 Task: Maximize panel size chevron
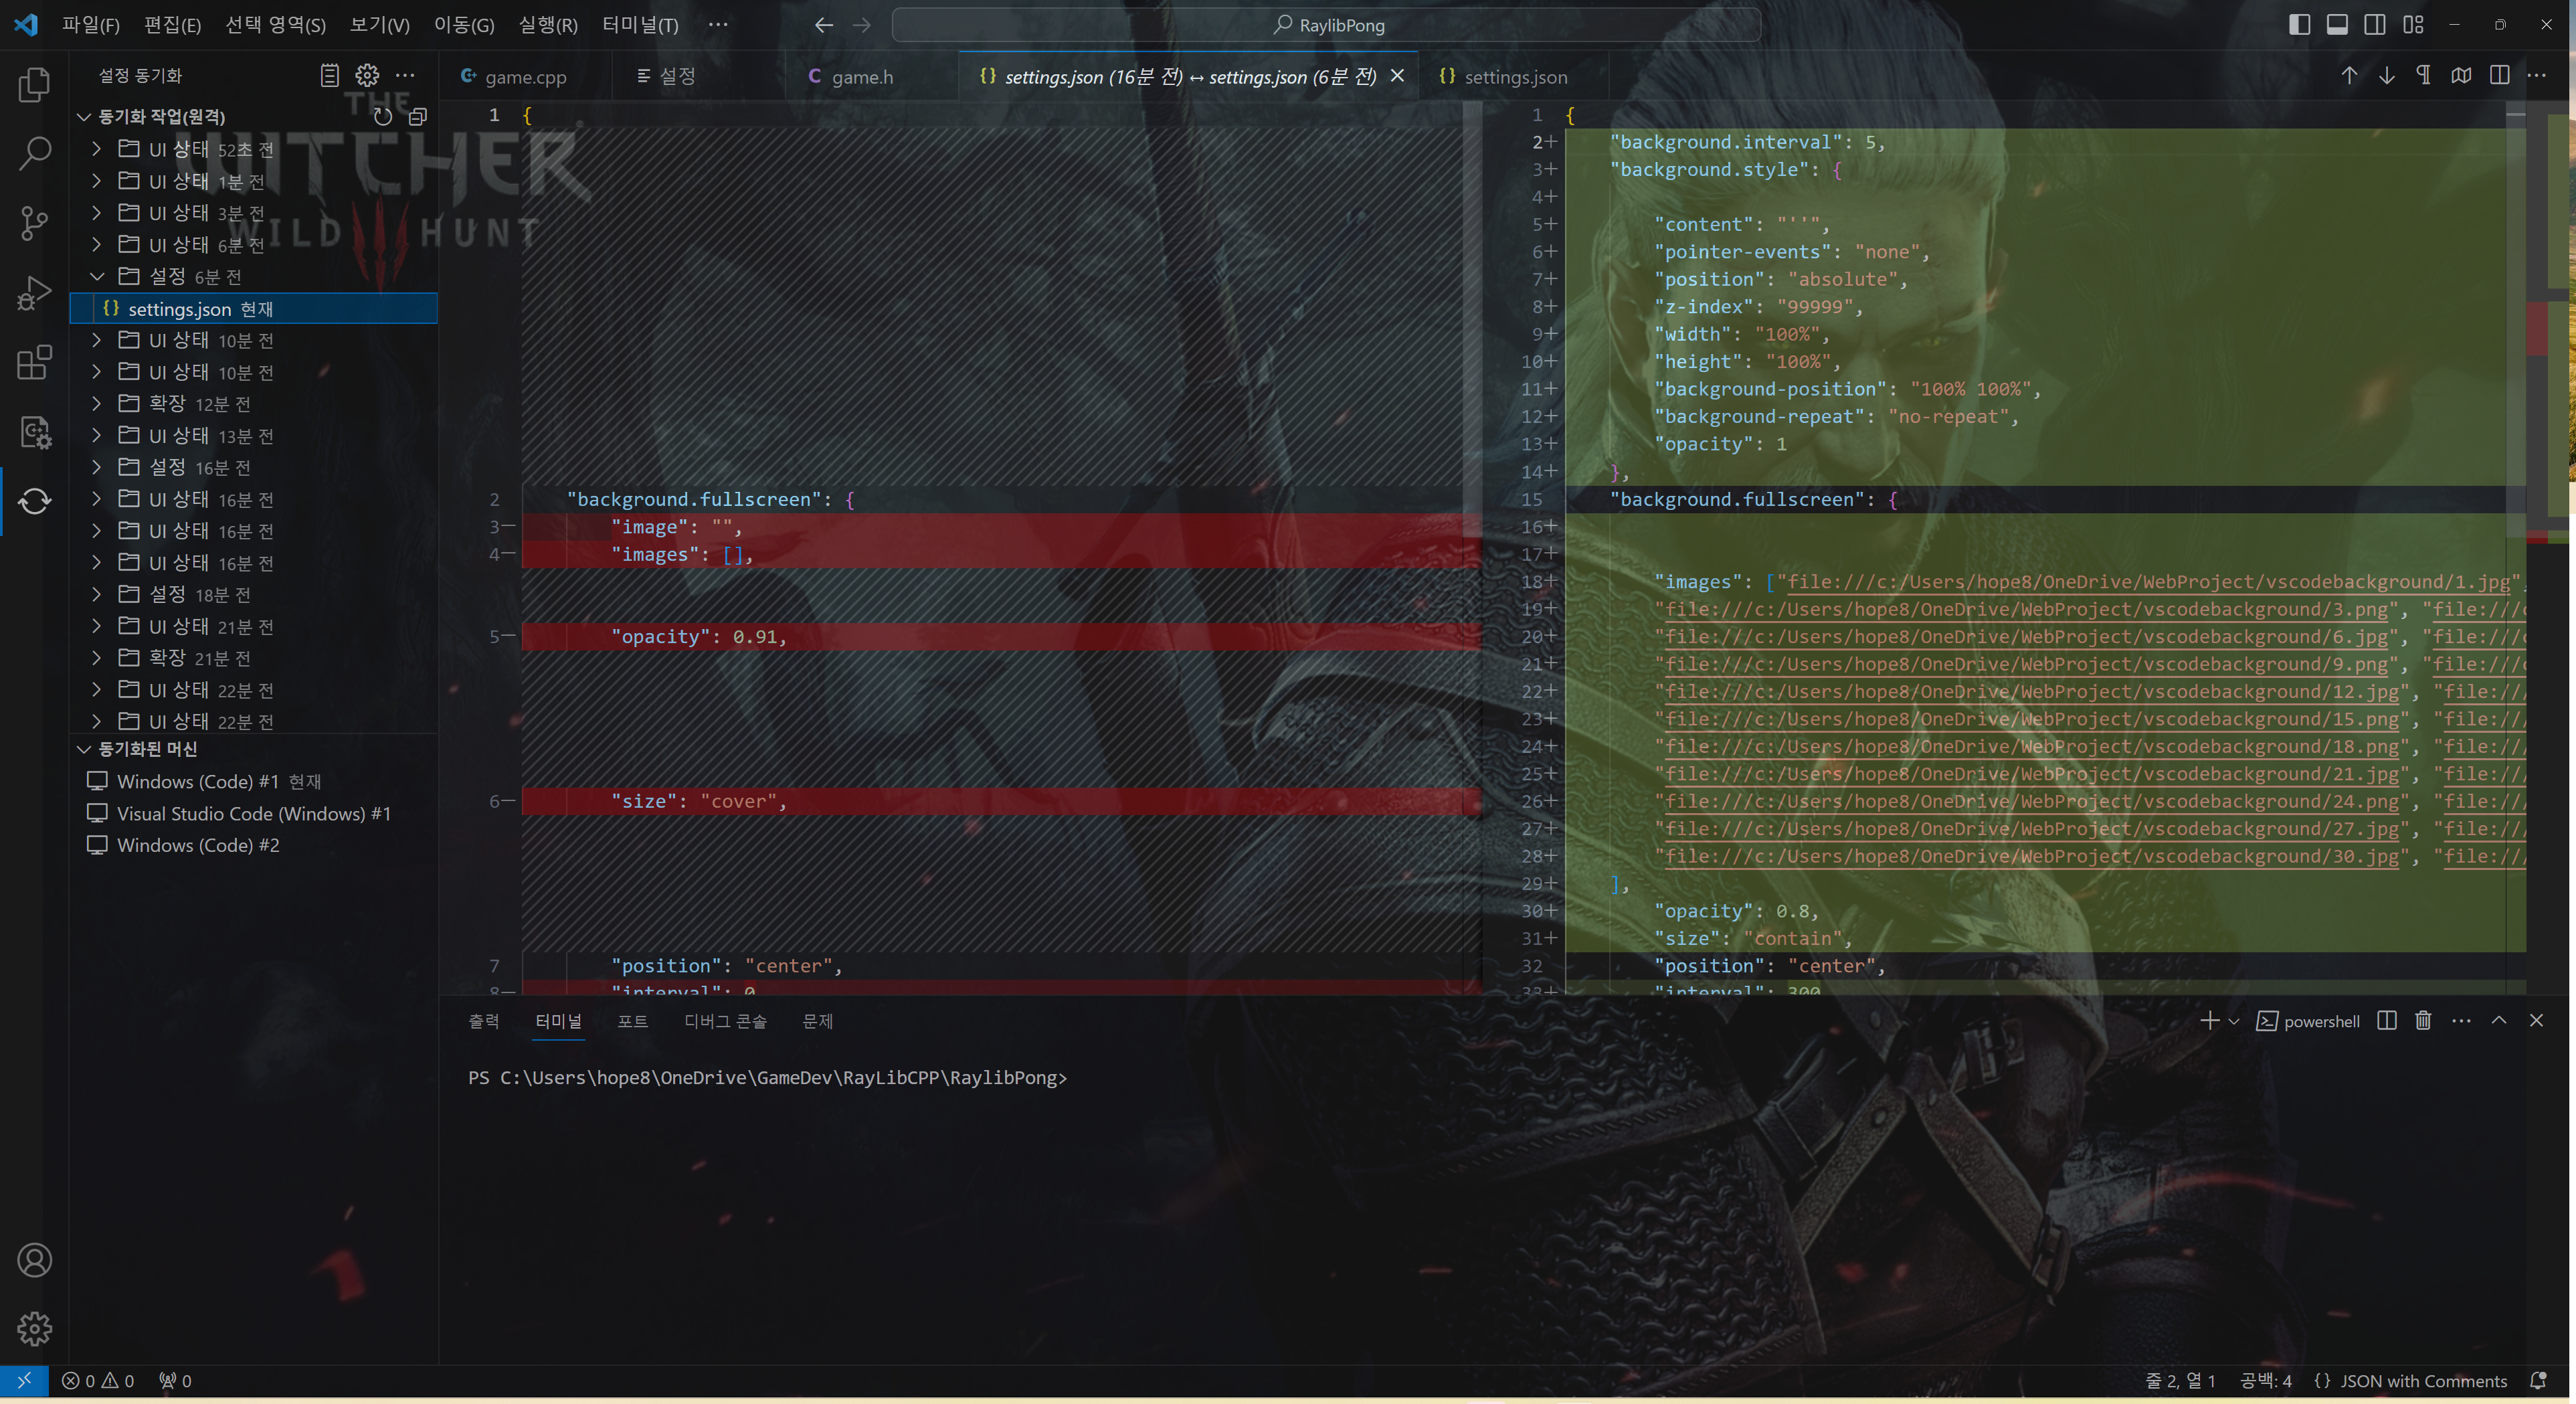click(2499, 1020)
